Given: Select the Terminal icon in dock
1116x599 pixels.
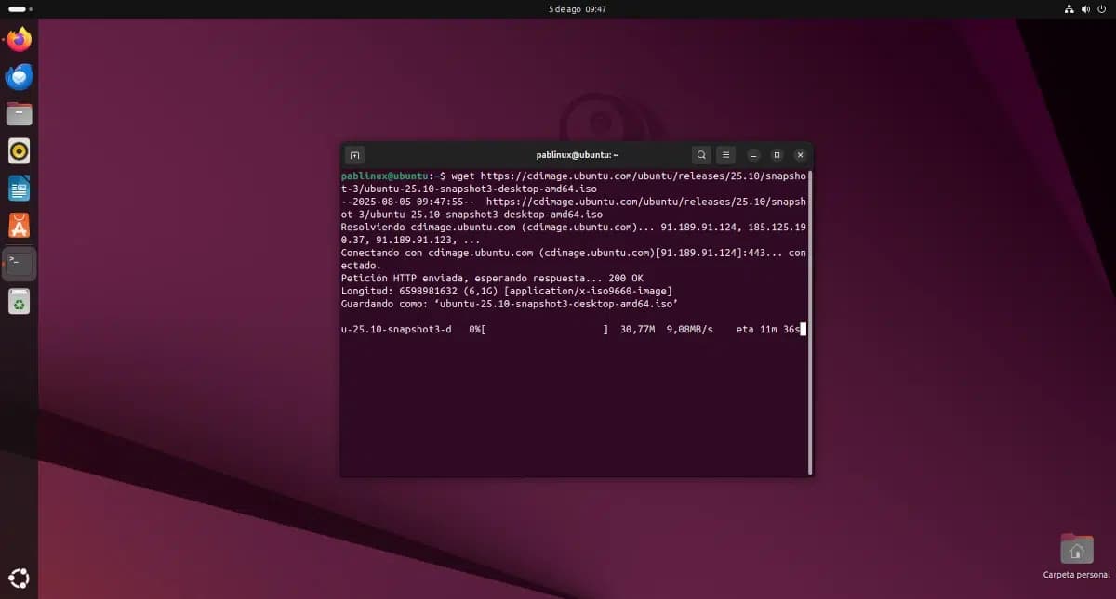Looking at the screenshot, I should point(19,264).
